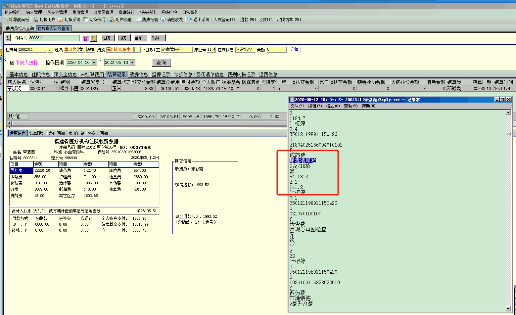Image resolution: width=516 pixels, height=315 pixels.
Task: Click the 退出系统 exit system icon
Action: coord(189,20)
